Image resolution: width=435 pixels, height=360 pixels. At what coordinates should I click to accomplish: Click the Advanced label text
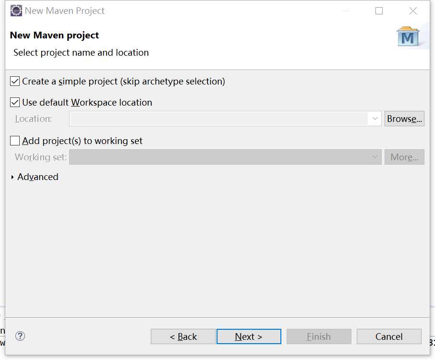[x=38, y=177]
